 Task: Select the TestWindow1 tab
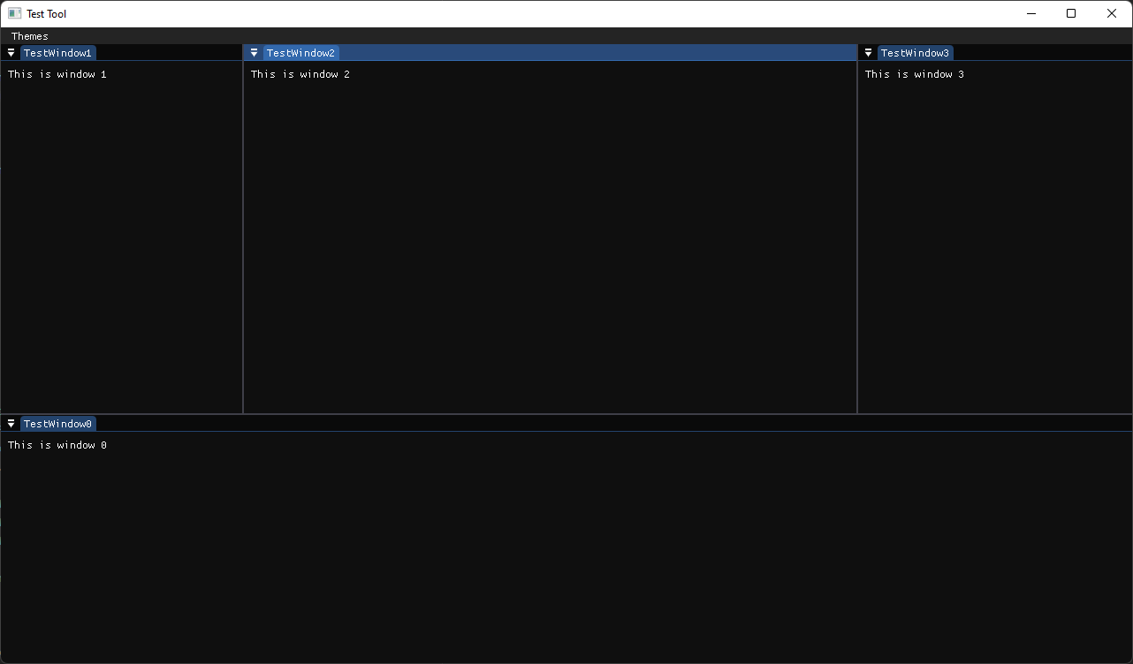coord(57,52)
